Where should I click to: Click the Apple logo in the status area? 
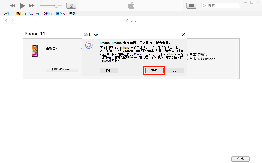click(131, 5)
